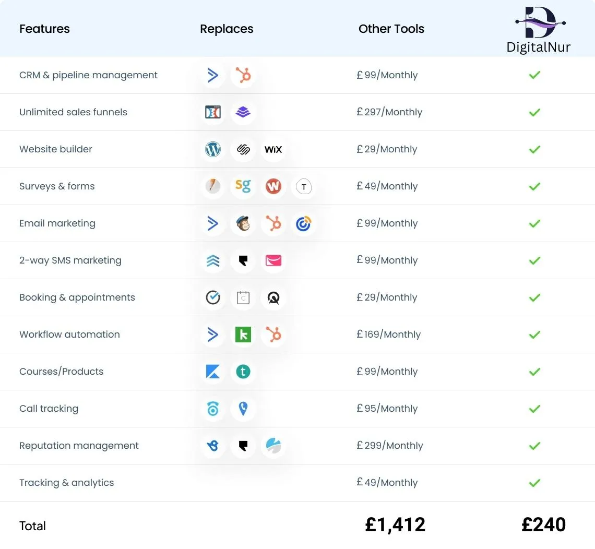Click the Other Tools column header
Screen dimensions: 595x549
[391, 29]
